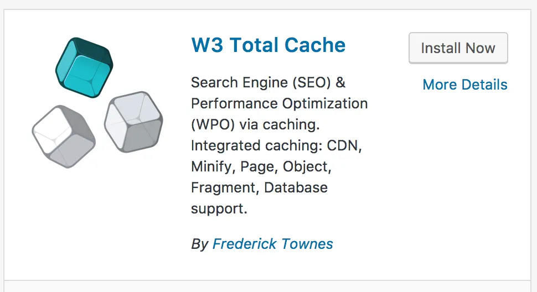Open the W3 Total Cache plugin title
The width and height of the screenshot is (537, 292).
coord(268,45)
